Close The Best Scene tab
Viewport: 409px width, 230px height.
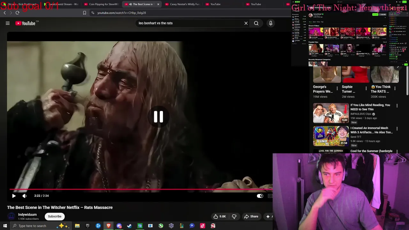click(158, 4)
